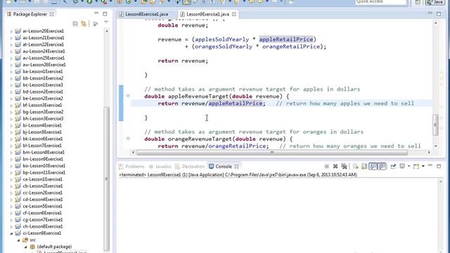
Task: Click the orangeRetailPrice in orangeRevenueTarget return
Action: pyautogui.click(x=237, y=146)
